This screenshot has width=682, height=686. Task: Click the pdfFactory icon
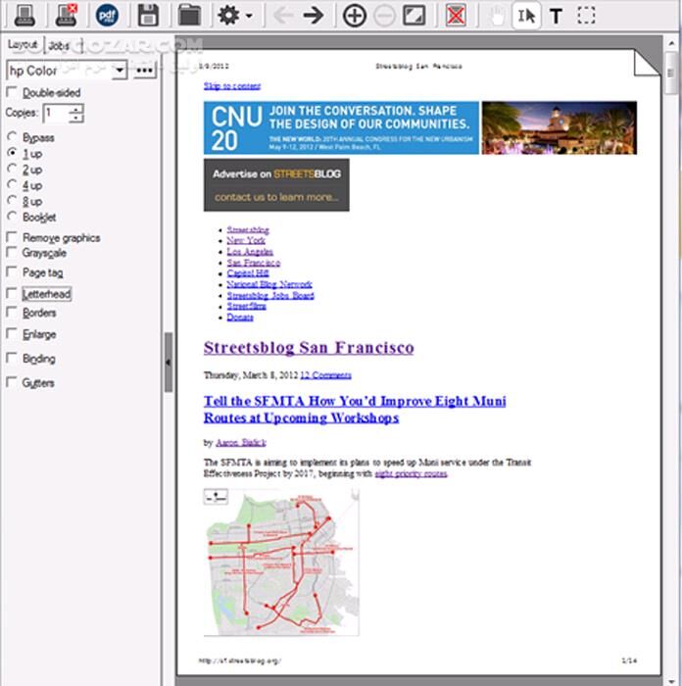(105, 15)
